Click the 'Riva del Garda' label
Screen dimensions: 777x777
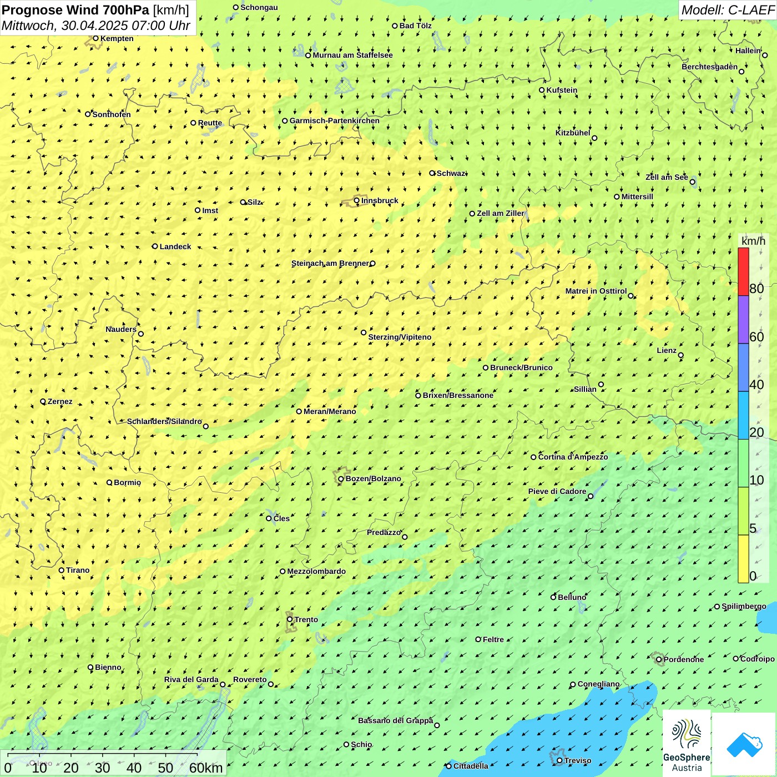point(191,679)
